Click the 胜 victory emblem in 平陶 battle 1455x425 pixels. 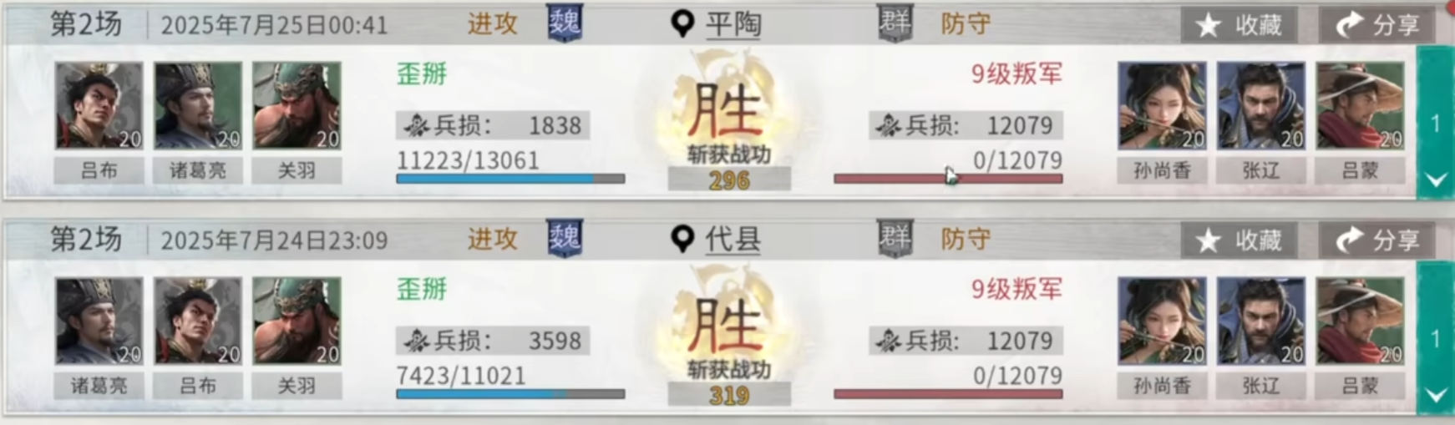pos(725,108)
